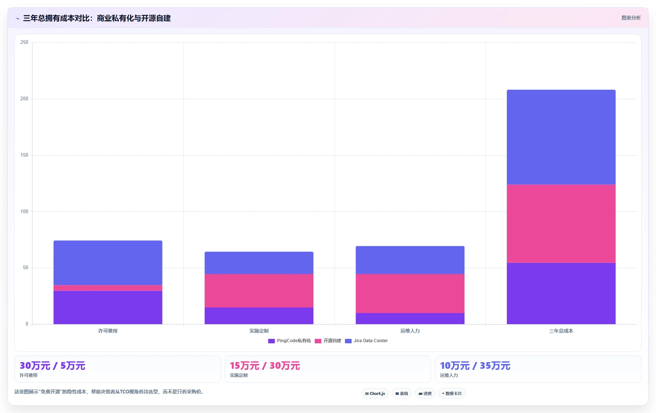The image size is (656, 413).
Task: Click the 200 y-axis tick label
Action: [24, 99]
